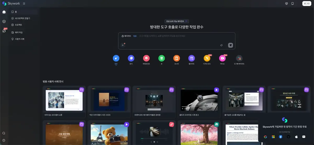Image resolution: width=314 pixels, height=145 pixels.
Task: Collapse the sidebar with the menu toggle icon
Action: [x=24, y=4]
